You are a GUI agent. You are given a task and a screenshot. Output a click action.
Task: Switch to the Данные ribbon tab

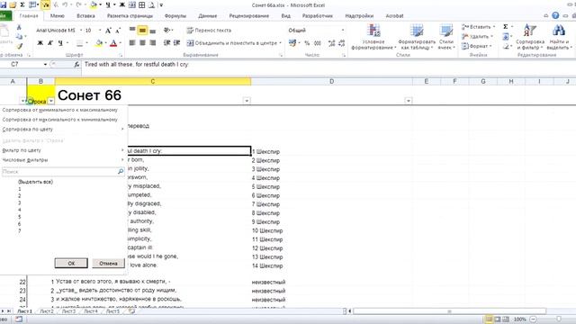[208, 16]
